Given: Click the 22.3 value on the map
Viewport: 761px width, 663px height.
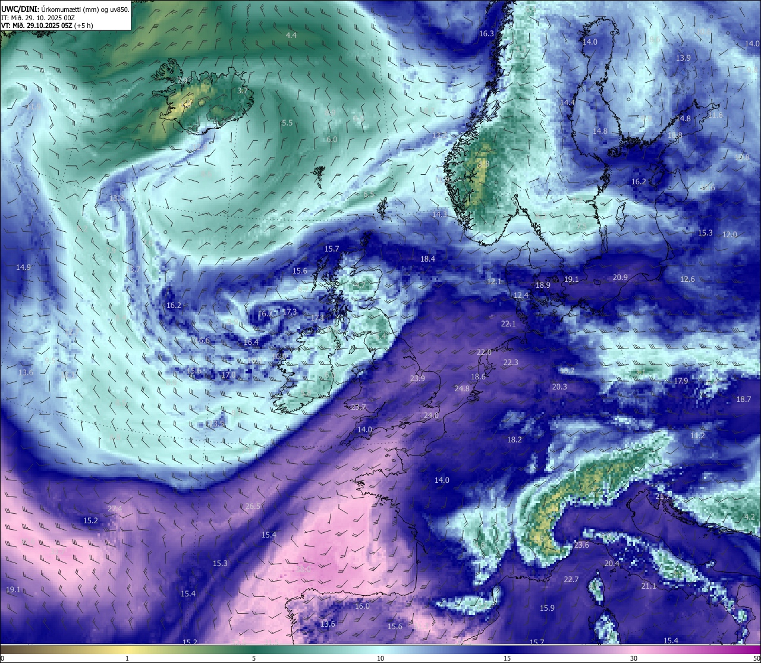Looking at the screenshot, I should coord(511,363).
